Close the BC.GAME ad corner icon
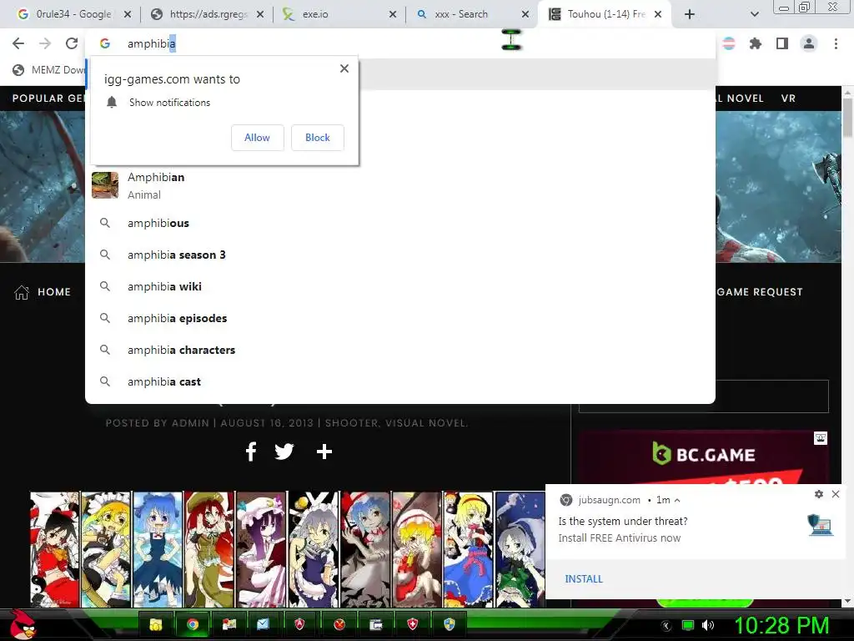 tap(821, 437)
